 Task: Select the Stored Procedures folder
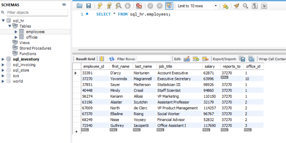(x=35, y=48)
